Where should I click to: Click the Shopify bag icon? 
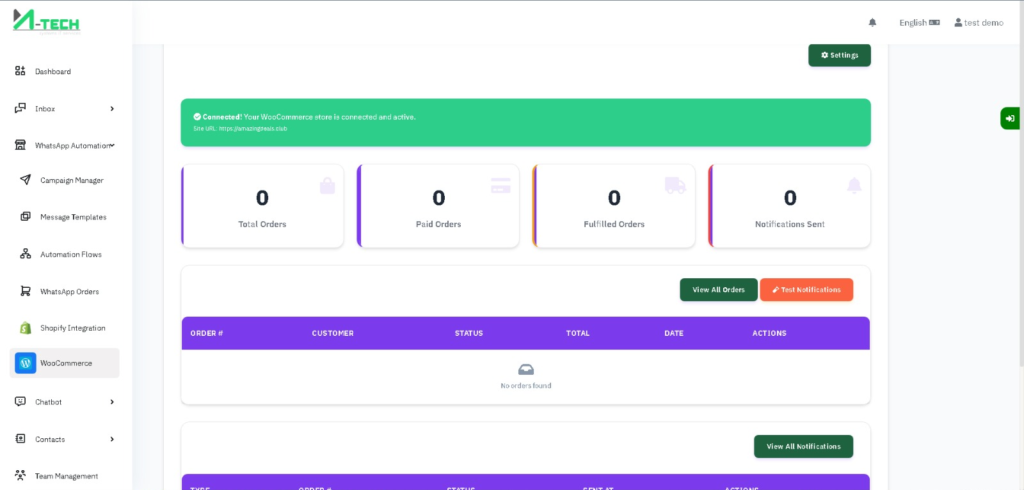[26, 328]
